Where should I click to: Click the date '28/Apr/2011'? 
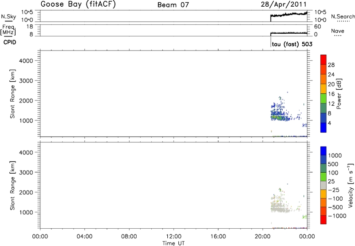tap(284, 4)
